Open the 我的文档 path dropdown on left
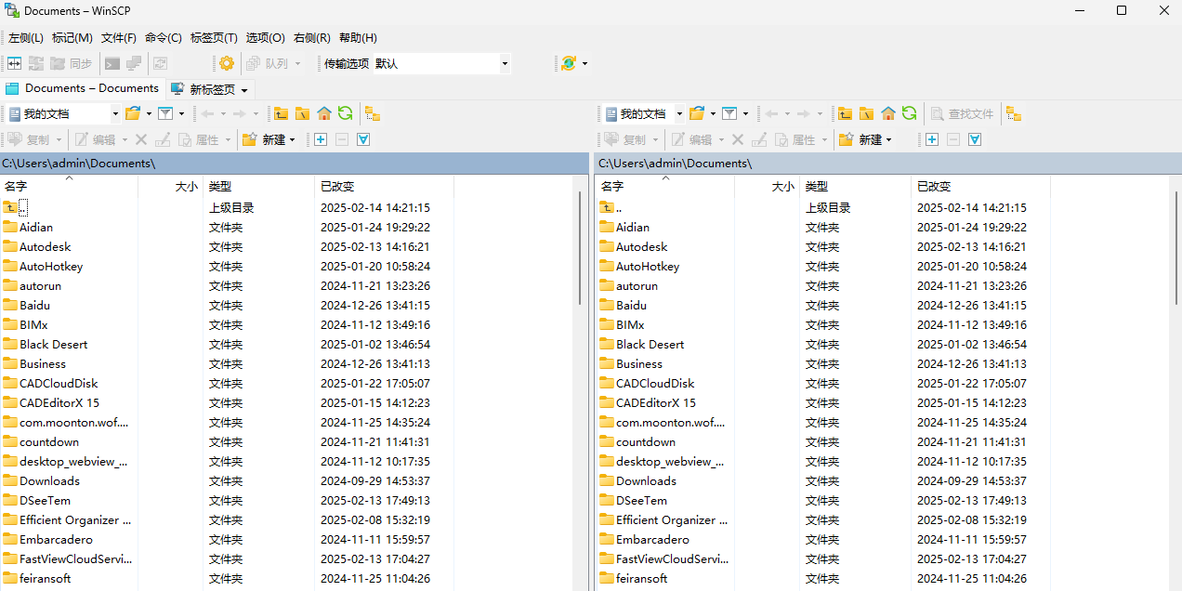Screen dimensions: 1182x591 (113, 113)
